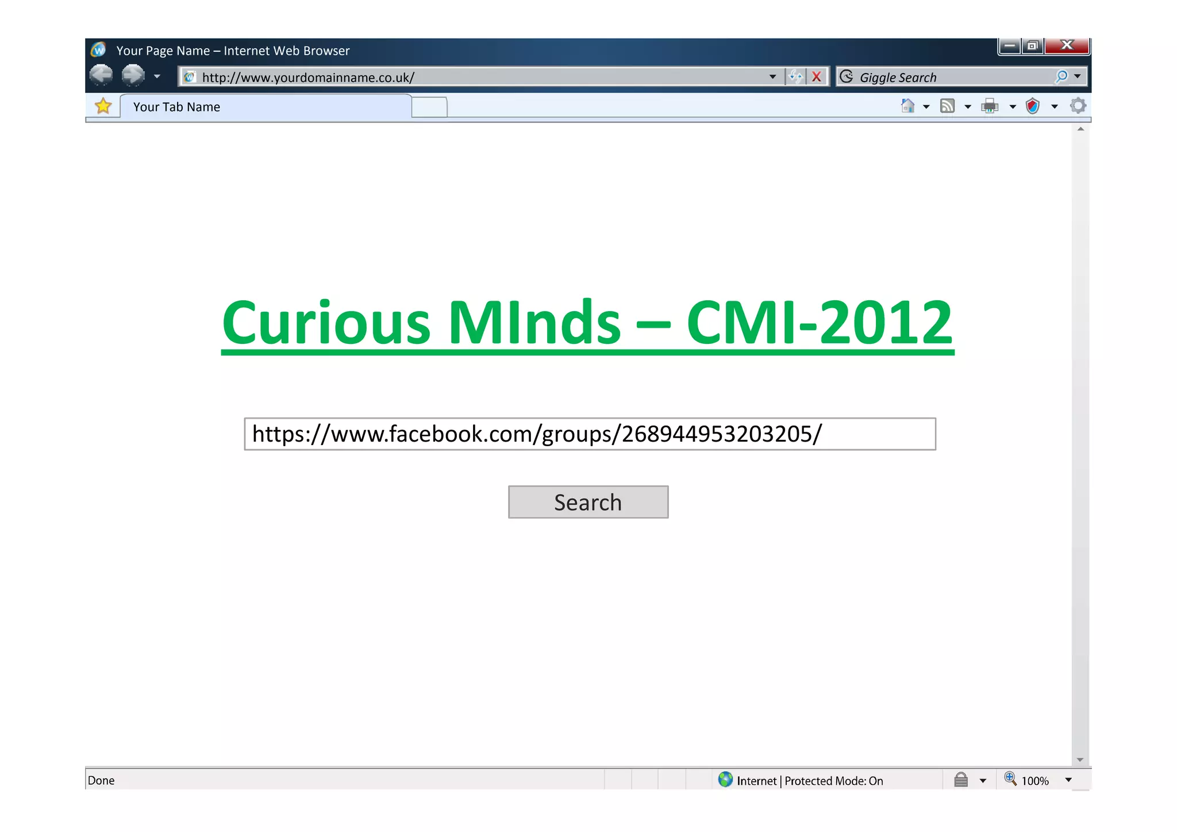Click the Safety shield icon
This screenshot has width=1177, height=832.
1033,106
